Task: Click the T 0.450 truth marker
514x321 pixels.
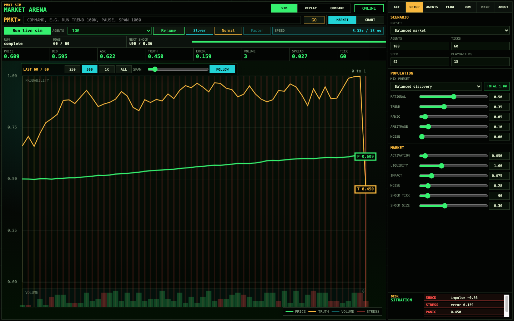Action: tap(366, 189)
